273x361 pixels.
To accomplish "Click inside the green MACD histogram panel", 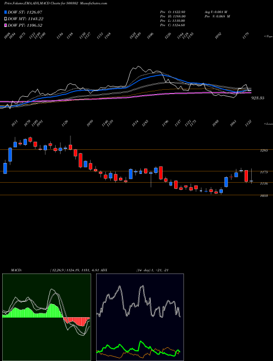I will click(x=46, y=317).
